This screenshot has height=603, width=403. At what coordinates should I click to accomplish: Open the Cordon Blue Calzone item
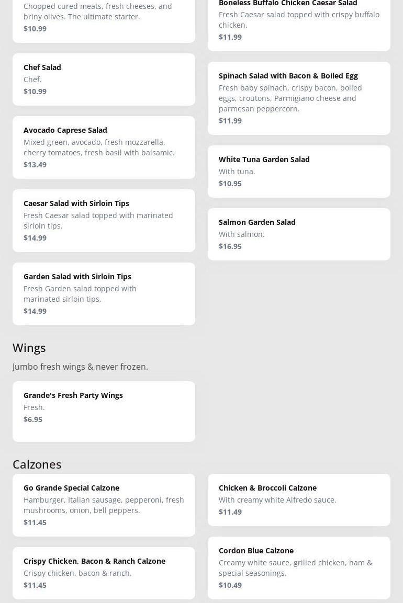pos(299,568)
